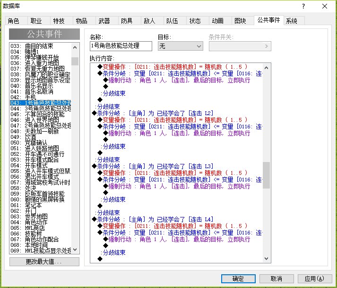Select event 038: 风魔刀的职业确定
The width and height of the screenshot is (337, 288).
(x=41, y=74)
